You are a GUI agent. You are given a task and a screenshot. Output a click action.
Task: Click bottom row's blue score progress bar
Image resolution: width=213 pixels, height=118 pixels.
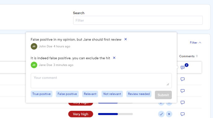(x=115, y=114)
